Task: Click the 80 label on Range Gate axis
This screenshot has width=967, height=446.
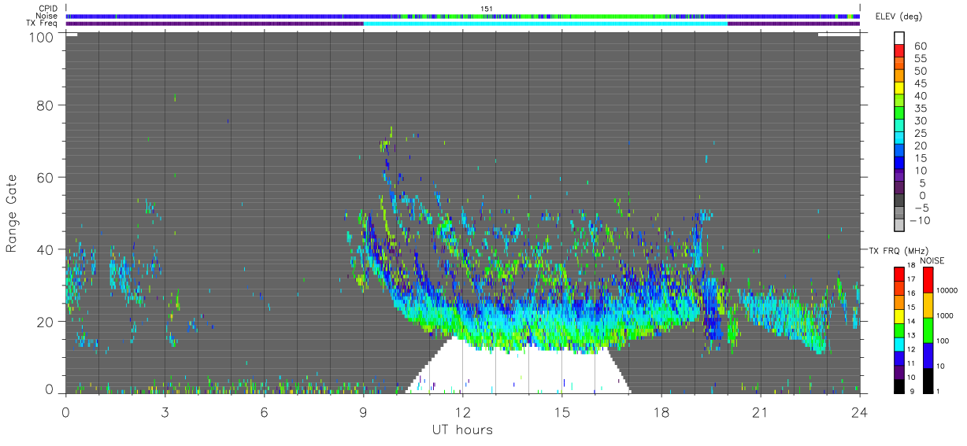Action: [x=44, y=105]
